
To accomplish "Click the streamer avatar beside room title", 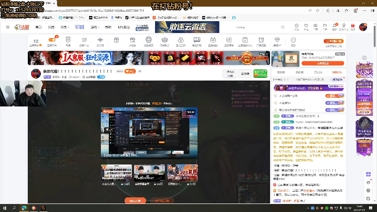I will click(x=36, y=73).
